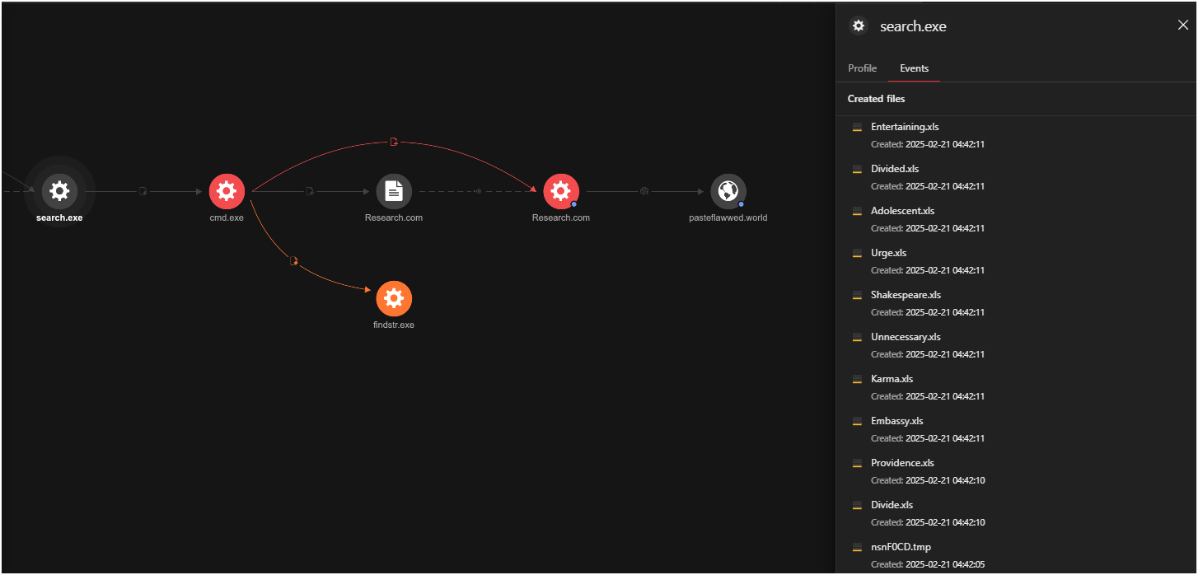Image resolution: width=1198 pixels, height=575 pixels.
Task: Click the cmd.exe label under its node
Action: [x=227, y=218]
